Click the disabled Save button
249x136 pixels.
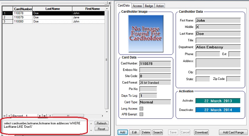point(173,132)
